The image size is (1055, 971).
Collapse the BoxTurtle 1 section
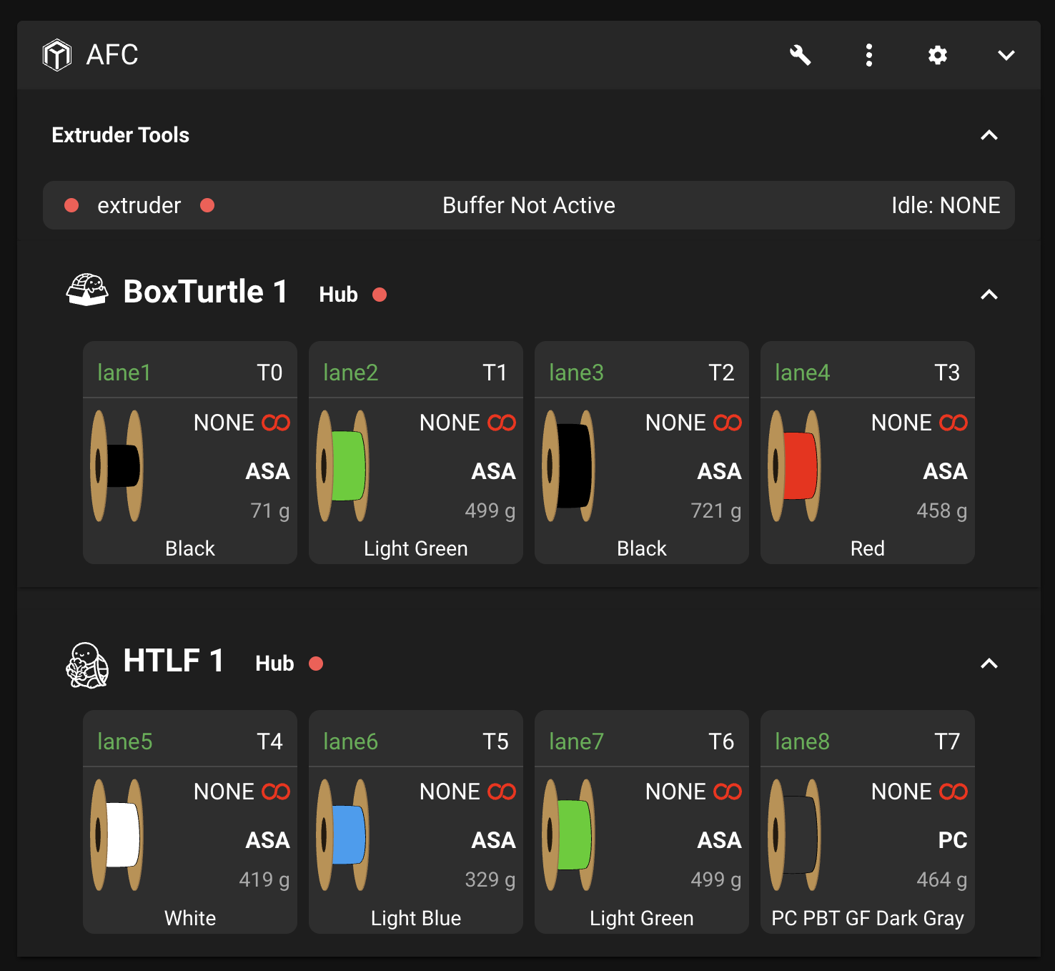coord(989,295)
